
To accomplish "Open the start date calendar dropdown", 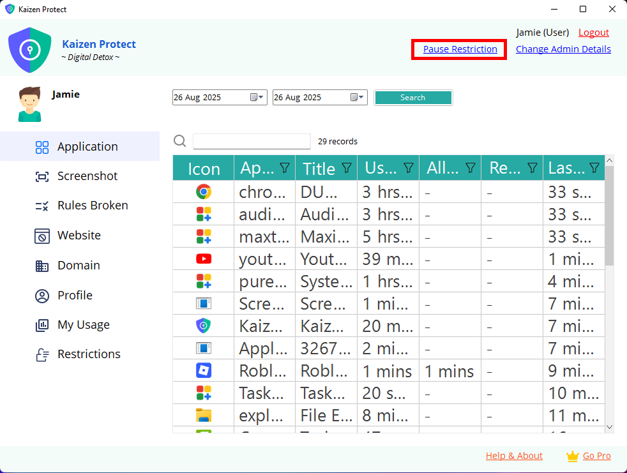I will [257, 98].
